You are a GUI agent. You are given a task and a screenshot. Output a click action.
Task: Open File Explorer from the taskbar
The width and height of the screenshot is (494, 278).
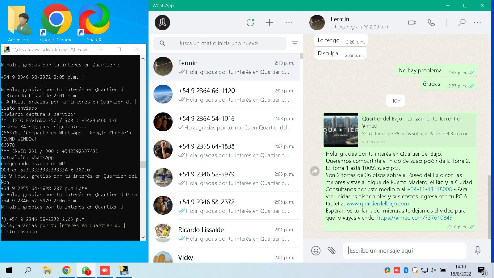(47, 271)
